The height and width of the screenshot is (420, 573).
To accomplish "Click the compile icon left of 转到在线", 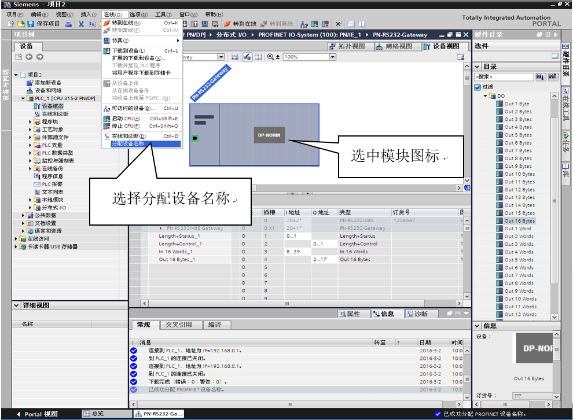I will pyautogui.click(x=215, y=24).
